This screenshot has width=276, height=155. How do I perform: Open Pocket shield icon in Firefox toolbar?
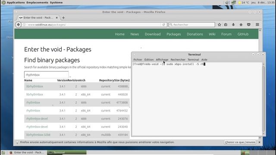pos(249,25)
